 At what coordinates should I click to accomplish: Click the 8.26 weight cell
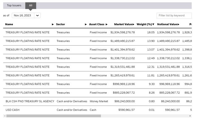click(x=152, y=93)
